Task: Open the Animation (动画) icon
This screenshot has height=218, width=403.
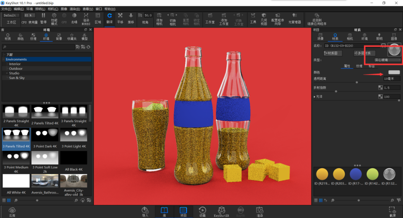Action: pos(202,212)
